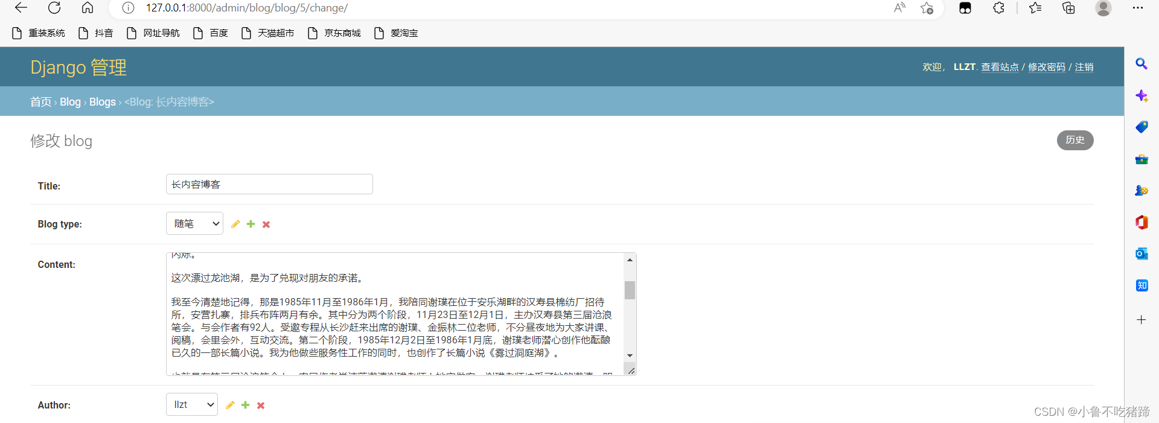Click the Content textarea scroll up arrow

[630, 259]
